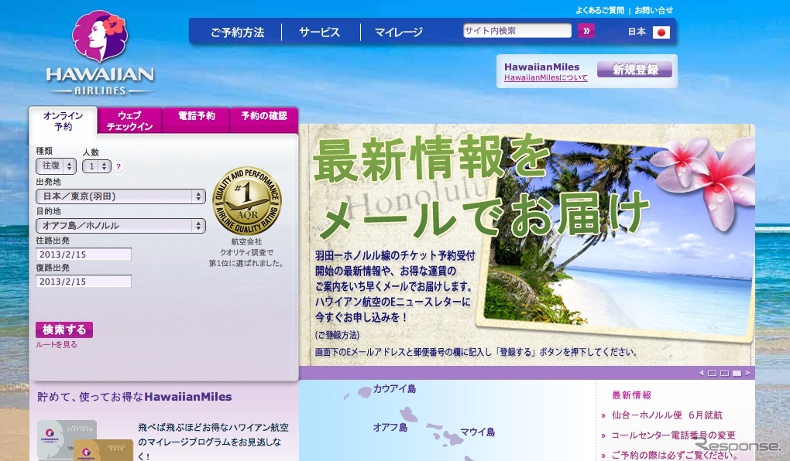Open the 目的地 destination dropdown
Viewport: 790px width, 461px height.
click(x=120, y=225)
